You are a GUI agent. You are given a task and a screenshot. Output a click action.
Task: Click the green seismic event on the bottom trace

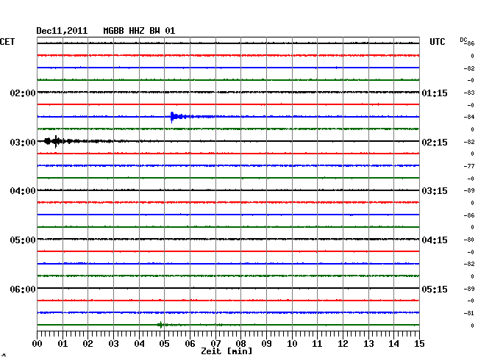tap(160, 325)
